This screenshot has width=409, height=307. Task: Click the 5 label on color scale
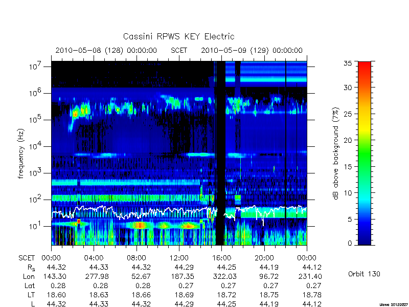(x=350, y=219)
